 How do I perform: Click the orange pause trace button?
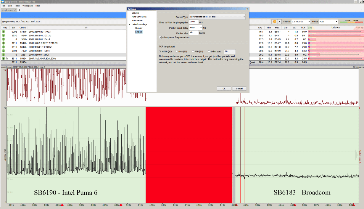tap(274, 21)
